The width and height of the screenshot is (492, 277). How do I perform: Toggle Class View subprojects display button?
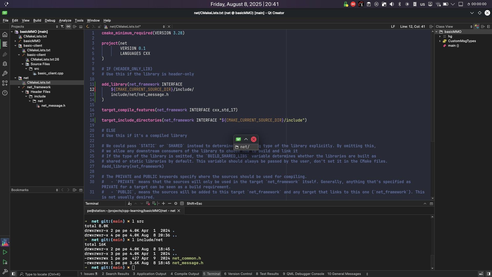(x=477, y=27)
